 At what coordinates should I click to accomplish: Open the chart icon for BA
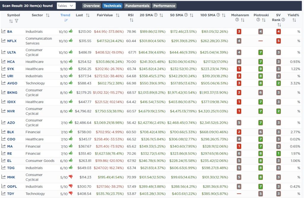tap(4, 31)
